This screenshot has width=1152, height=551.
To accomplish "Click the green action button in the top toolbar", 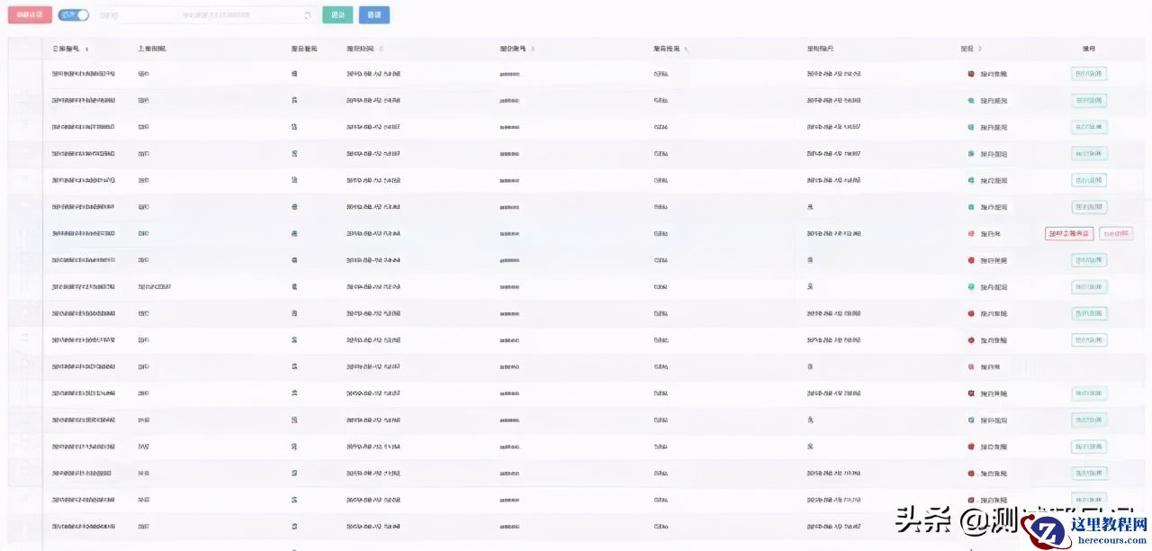I will [x=337, y=14].
